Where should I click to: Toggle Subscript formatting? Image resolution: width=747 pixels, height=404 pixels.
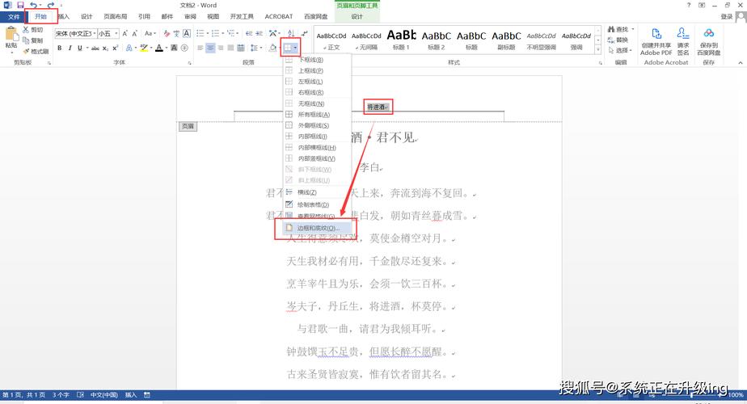coord(105,48)
